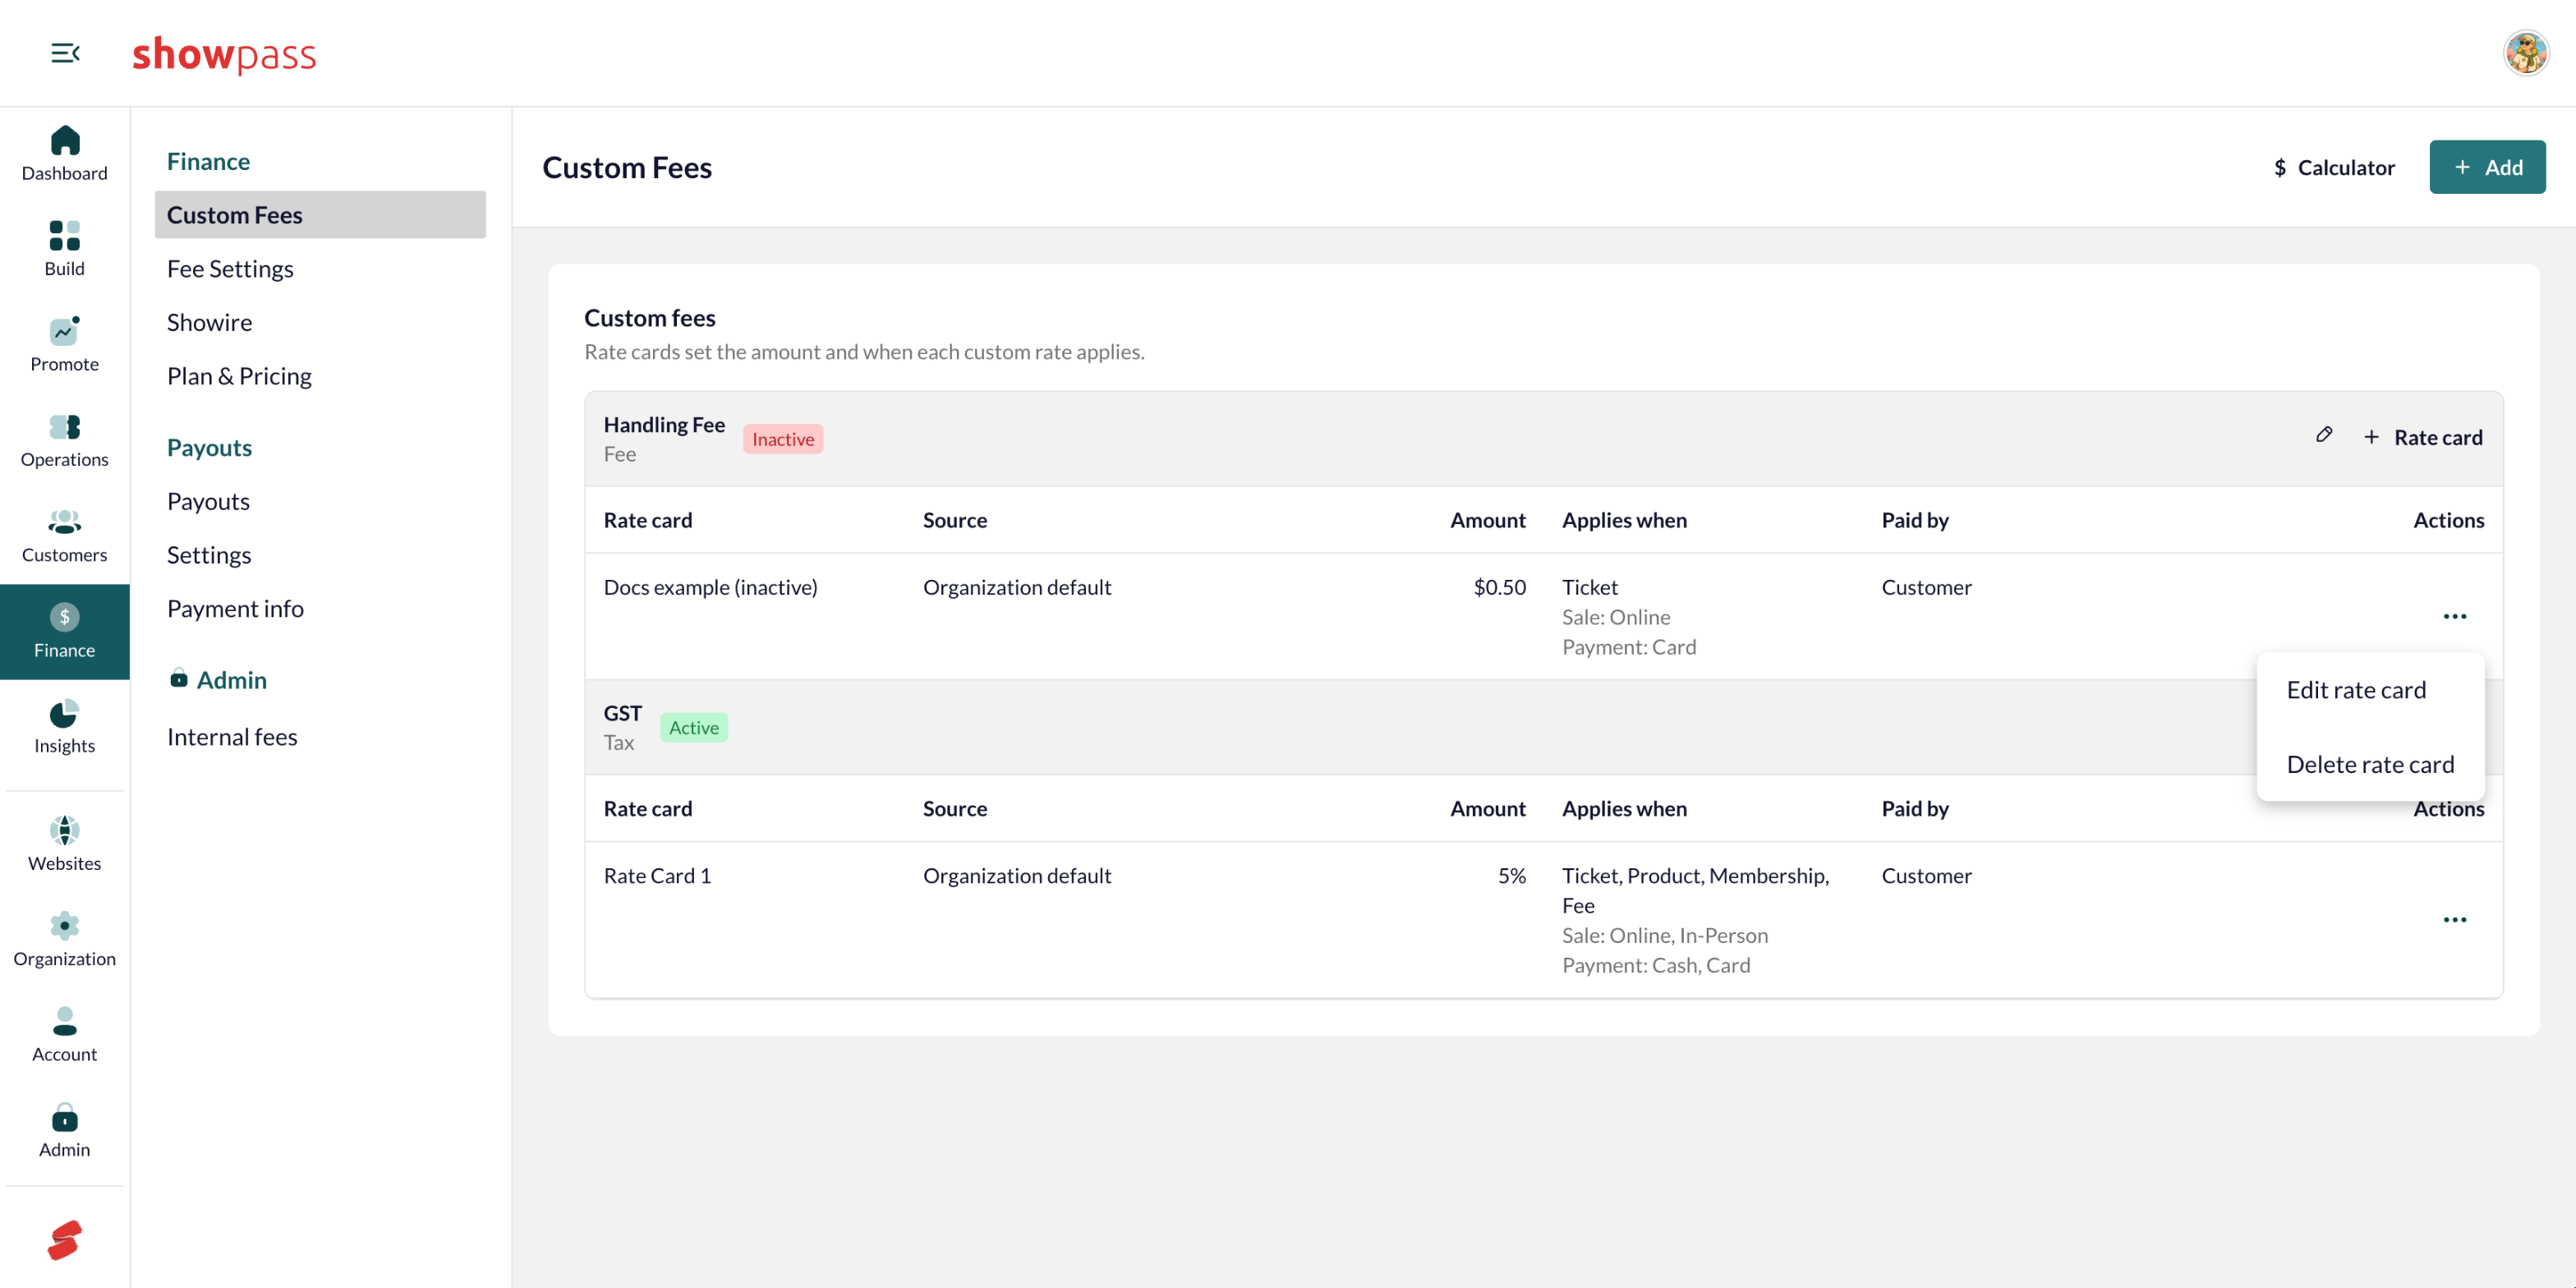Open the Insights section
The height and width of the screenshot is (1288, 2576).
point(64,727)
